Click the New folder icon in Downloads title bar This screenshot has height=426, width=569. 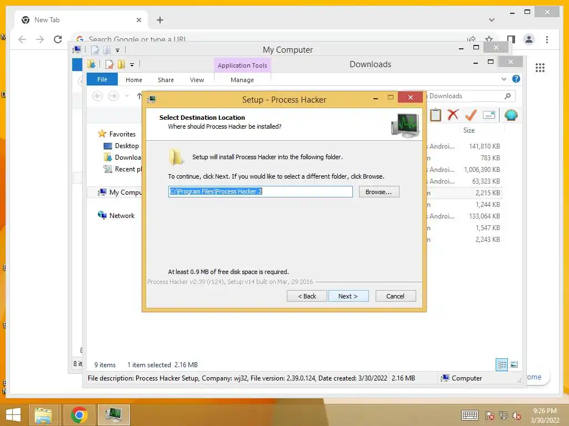point(122,64)
